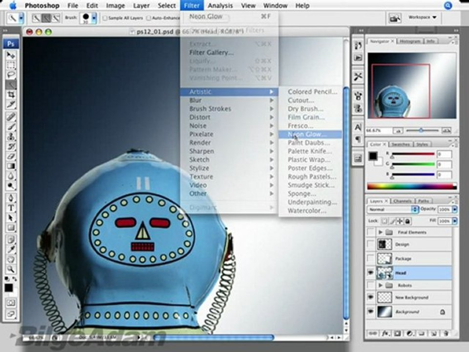469x352 pixels.
Task: Open the Blur submenu
Action: [229, 100]
